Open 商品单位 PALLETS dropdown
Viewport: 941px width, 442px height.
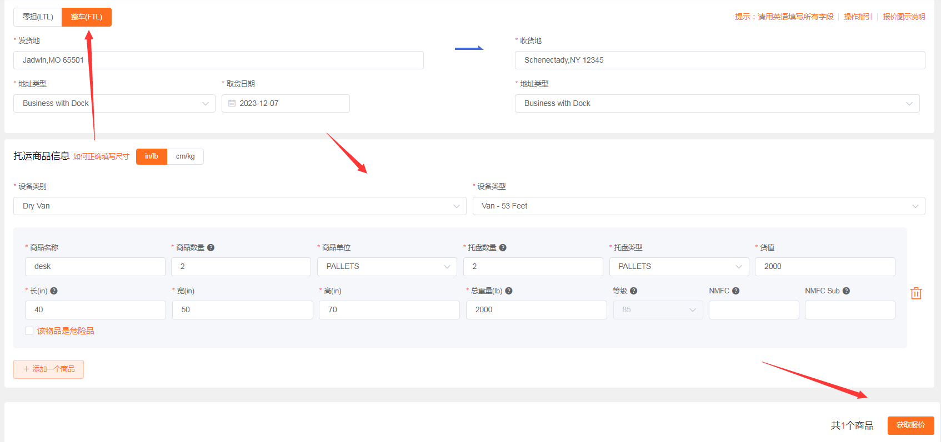click(x=387, y=267)
